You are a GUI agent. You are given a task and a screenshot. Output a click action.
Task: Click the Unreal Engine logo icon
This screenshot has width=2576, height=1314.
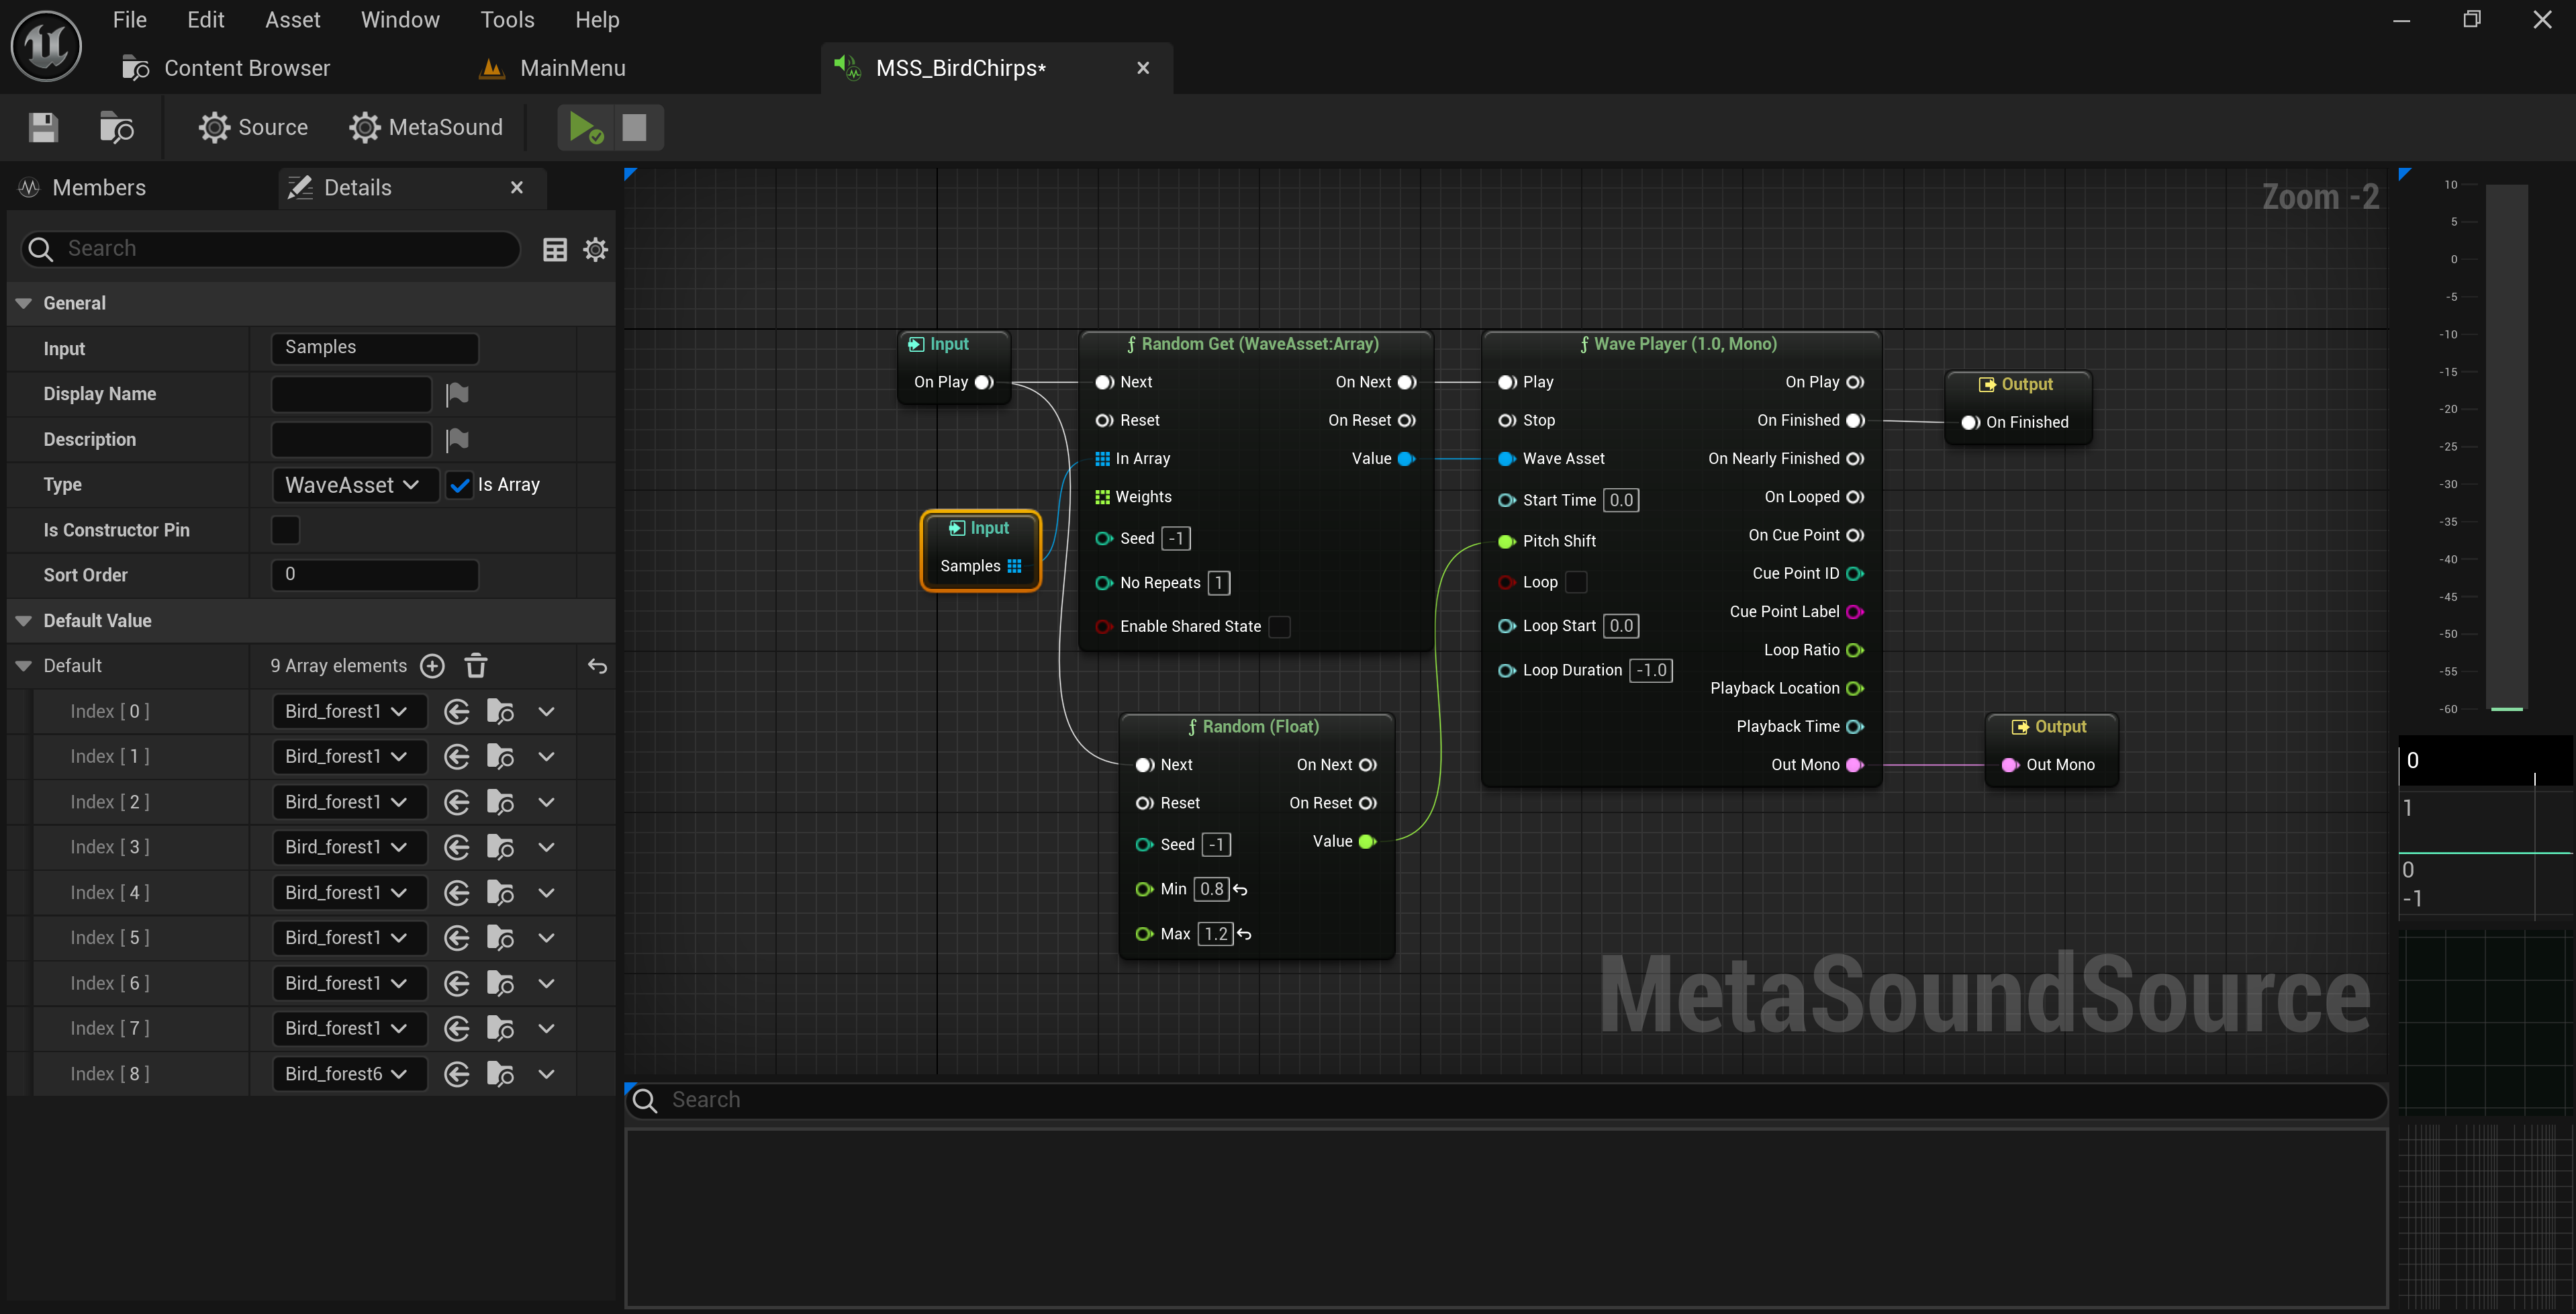tap(46, 45)
